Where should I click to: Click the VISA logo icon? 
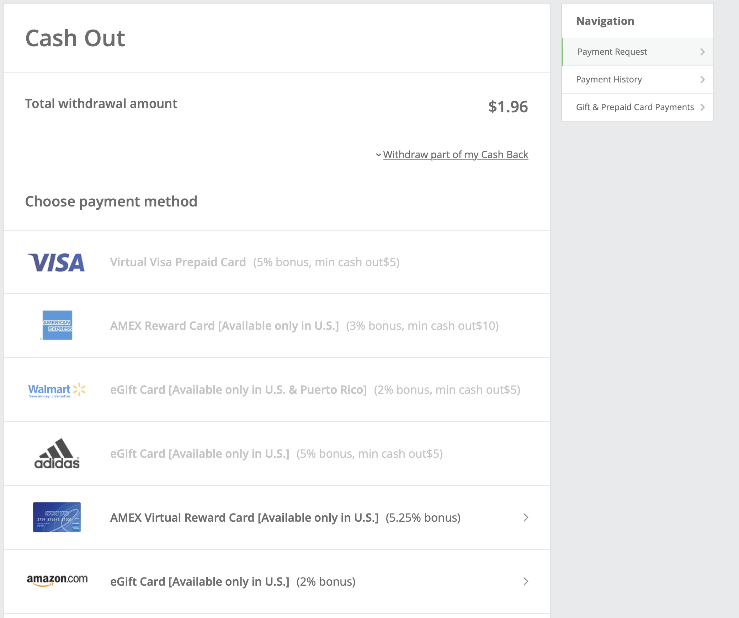coord(56,262)
